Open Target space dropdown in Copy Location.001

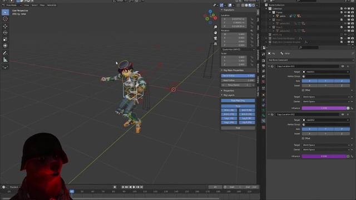326,97
